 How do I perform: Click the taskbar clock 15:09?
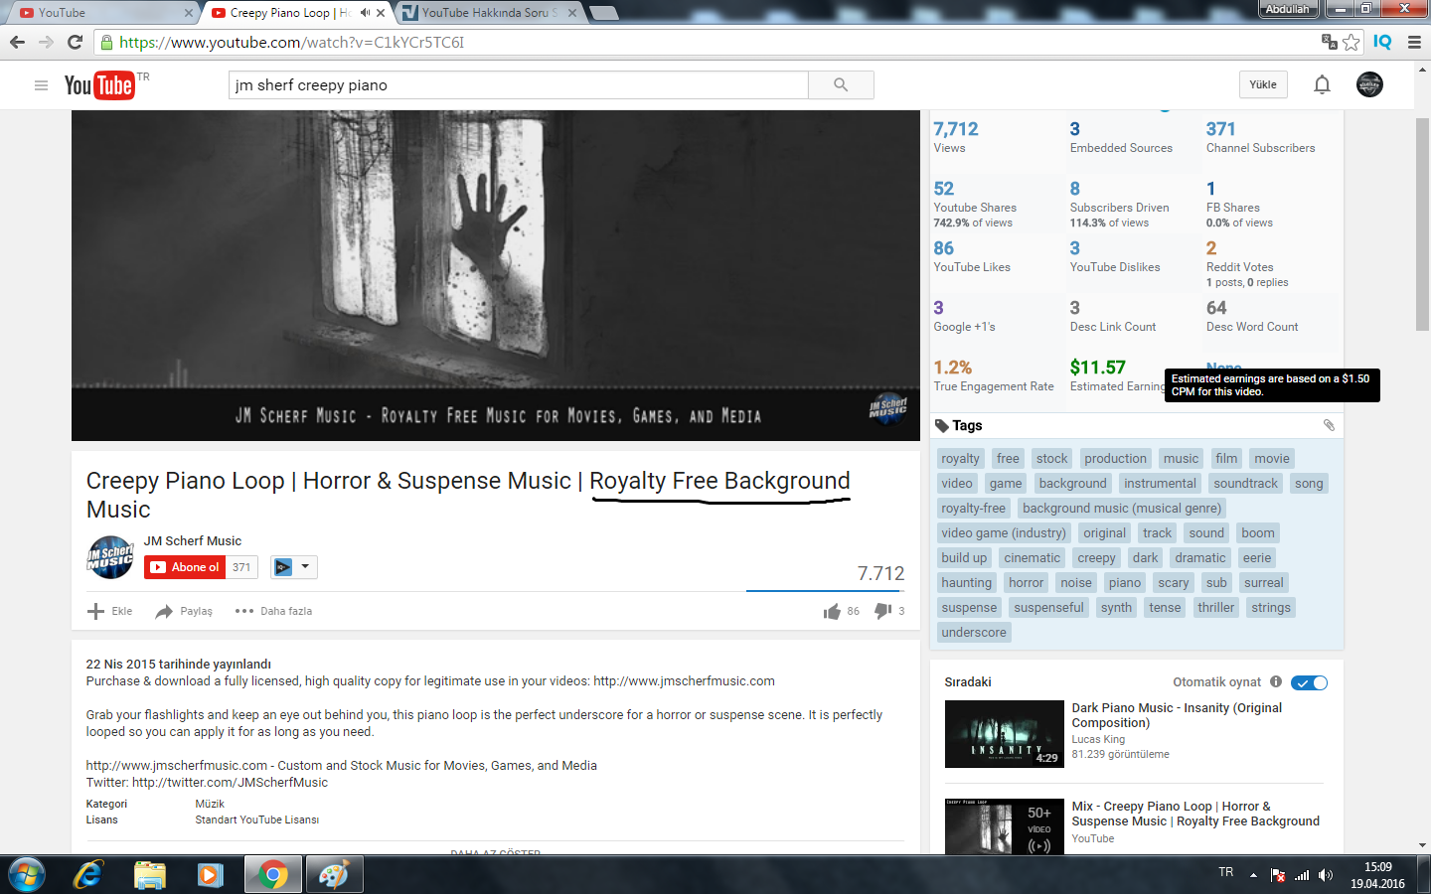(1377, 867)
